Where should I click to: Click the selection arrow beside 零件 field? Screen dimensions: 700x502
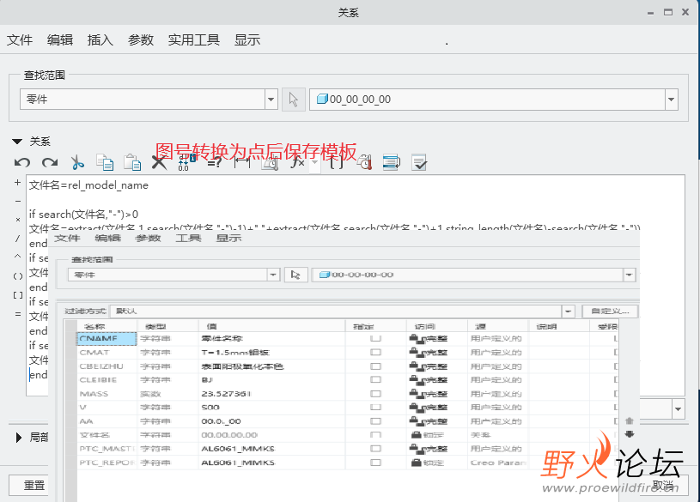point(293,99)
